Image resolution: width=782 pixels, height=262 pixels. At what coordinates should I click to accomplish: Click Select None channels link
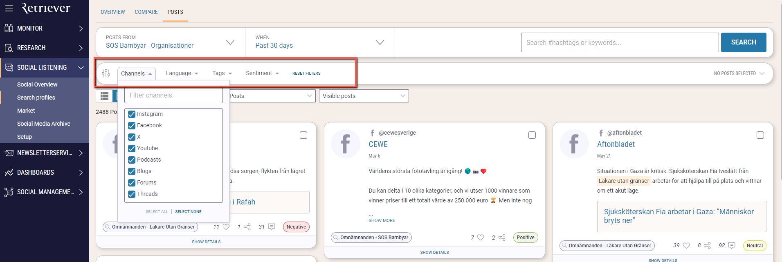pos(189,212)
